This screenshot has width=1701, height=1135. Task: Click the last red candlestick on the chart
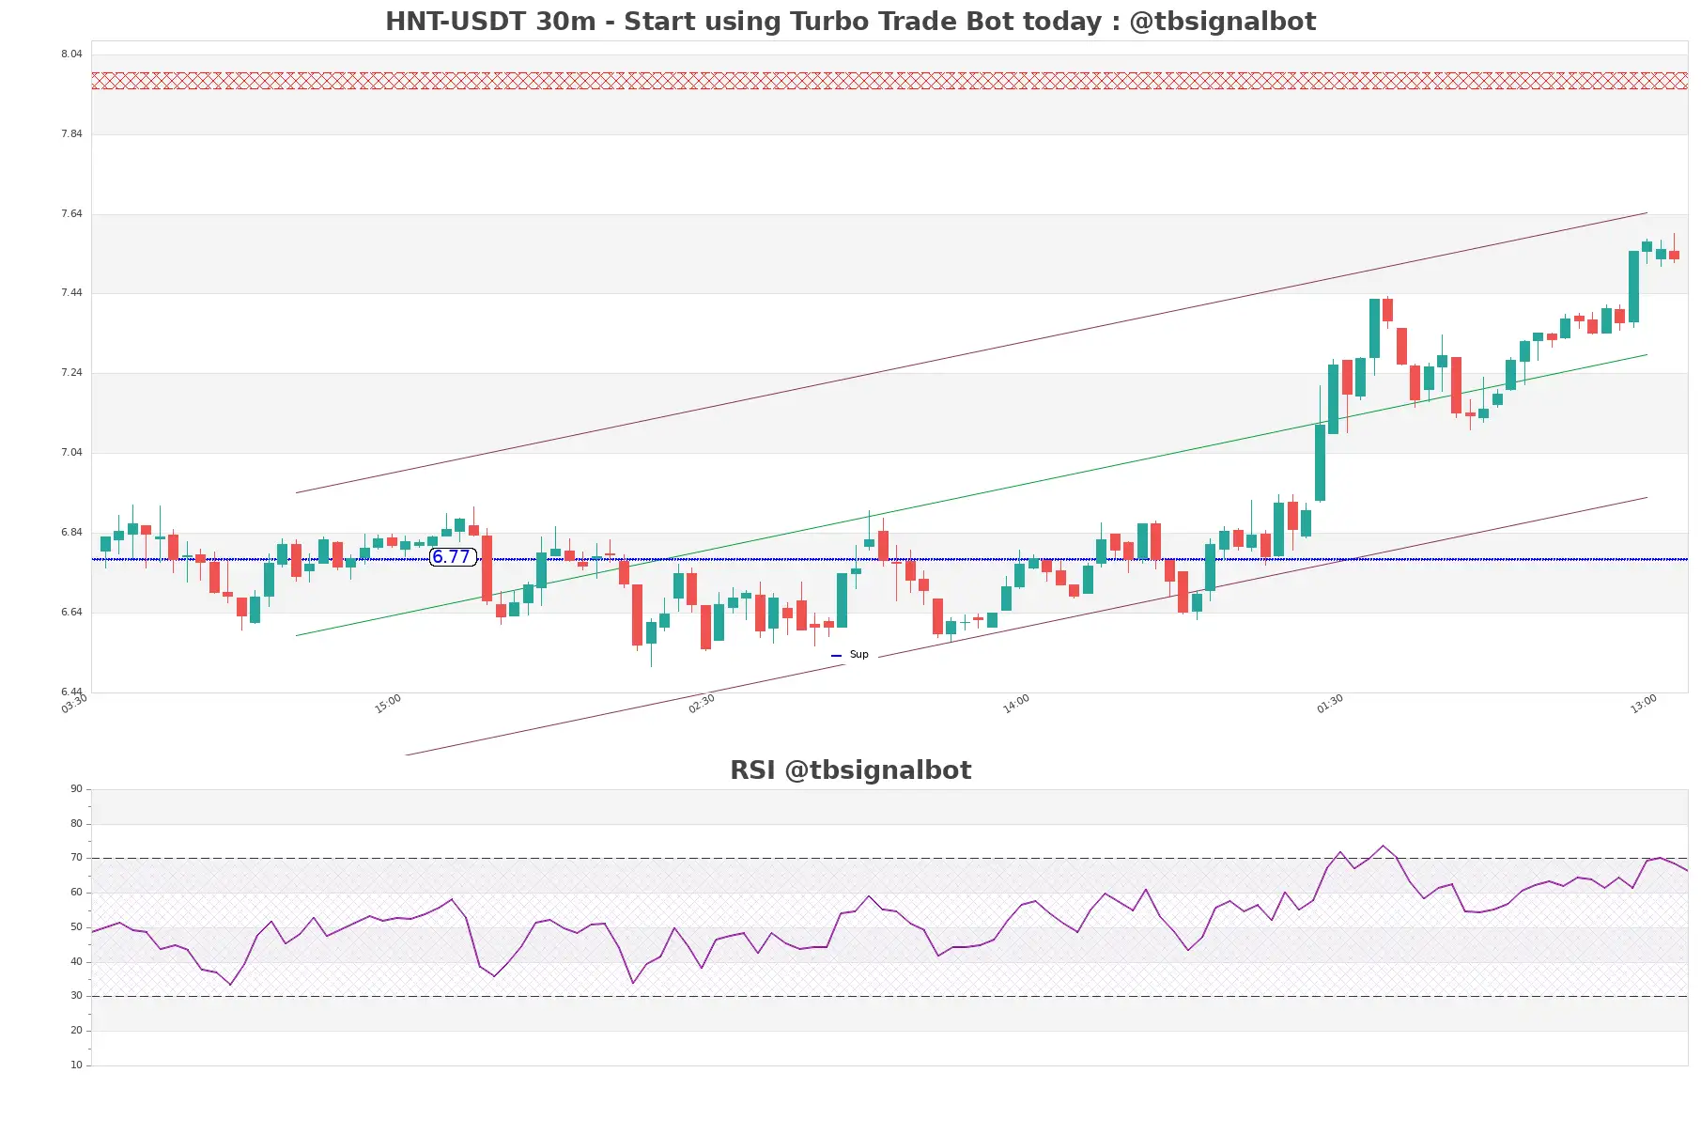1674,255
